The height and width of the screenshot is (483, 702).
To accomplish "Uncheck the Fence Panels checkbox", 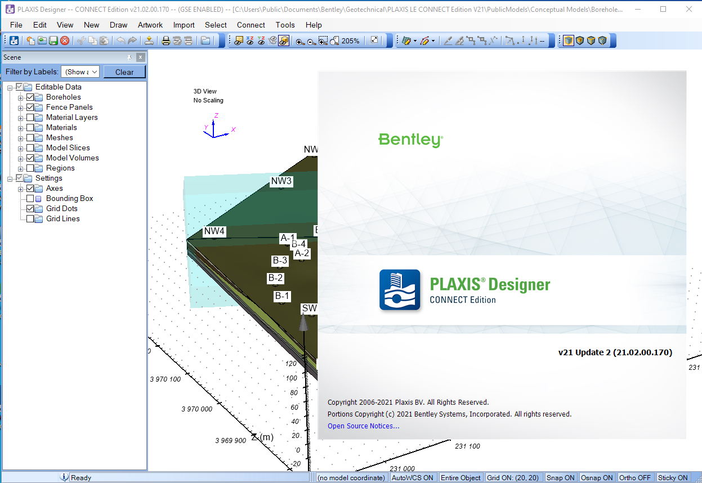I will tap(30, 108).
